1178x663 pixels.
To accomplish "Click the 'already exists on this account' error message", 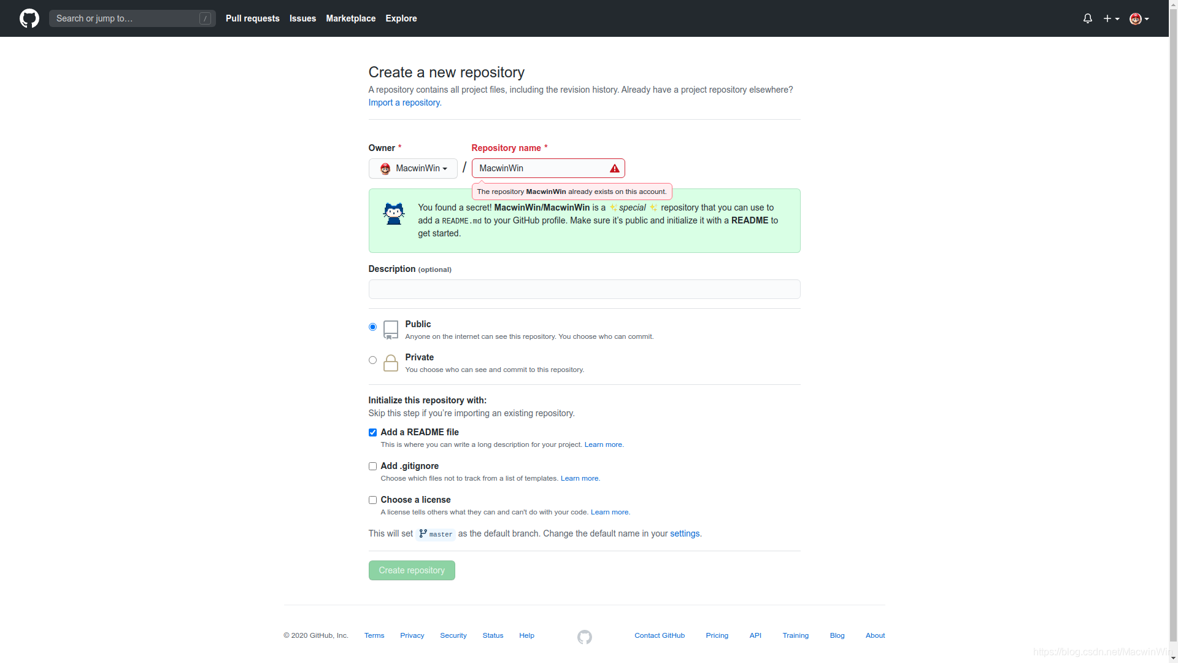I will click(572, 192).
